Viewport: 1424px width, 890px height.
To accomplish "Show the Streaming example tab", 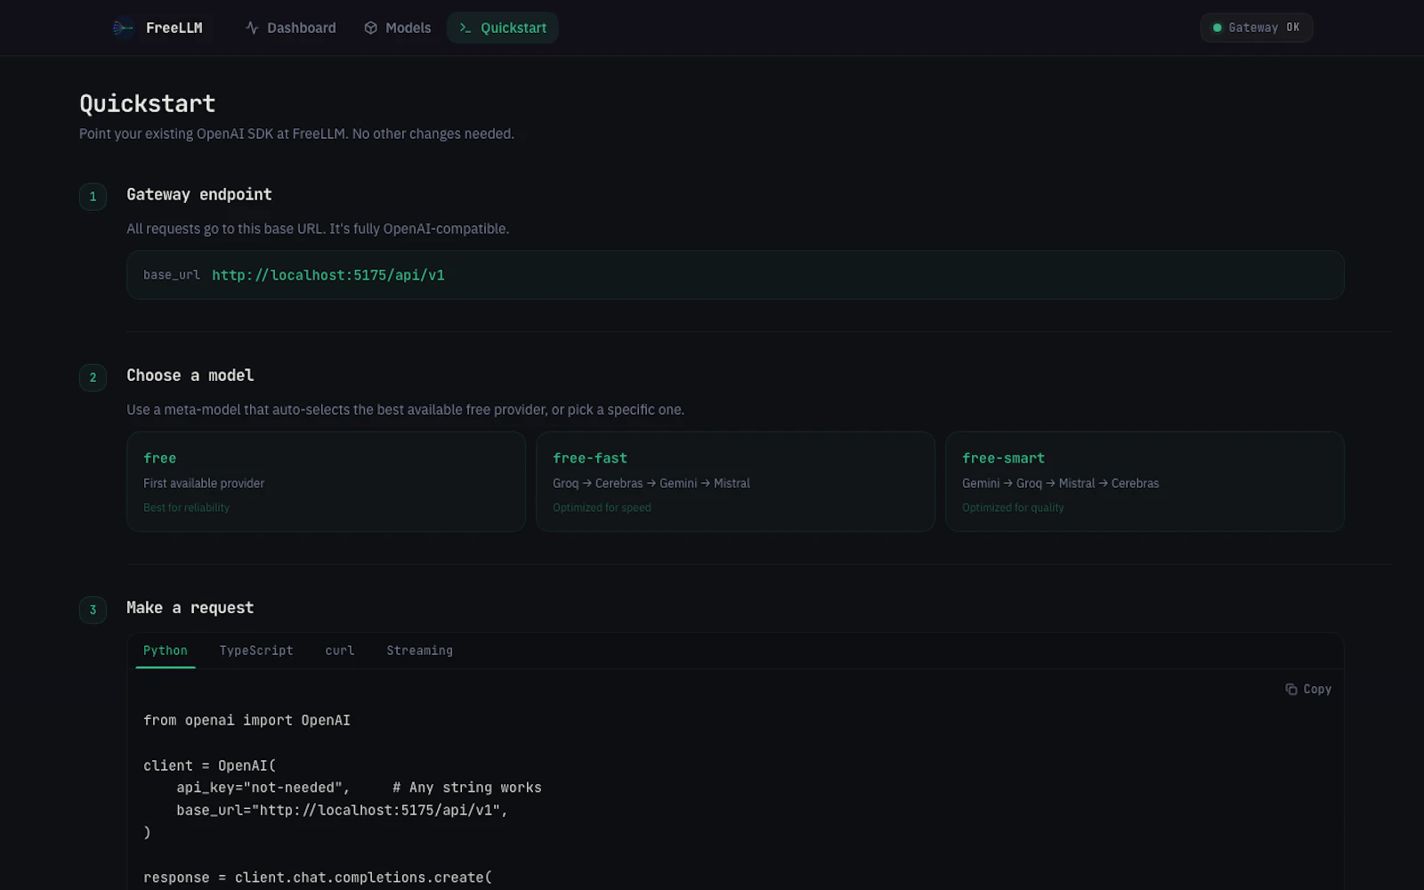I will (420, 651).
